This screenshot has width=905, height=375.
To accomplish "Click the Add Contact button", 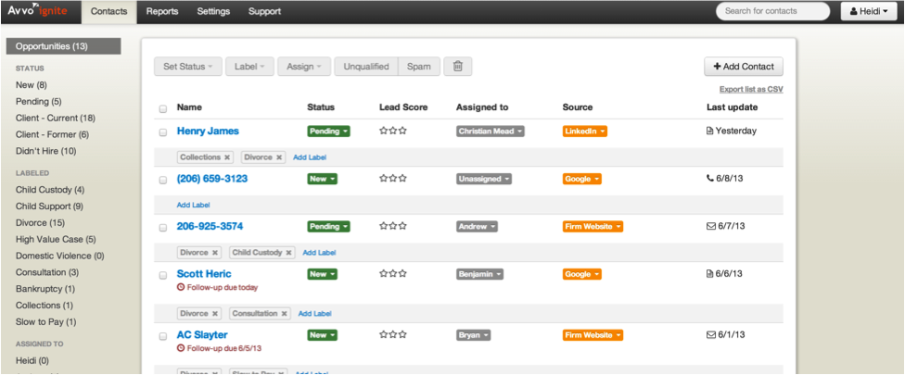I will pyautogui.click(x=744, y=67).
